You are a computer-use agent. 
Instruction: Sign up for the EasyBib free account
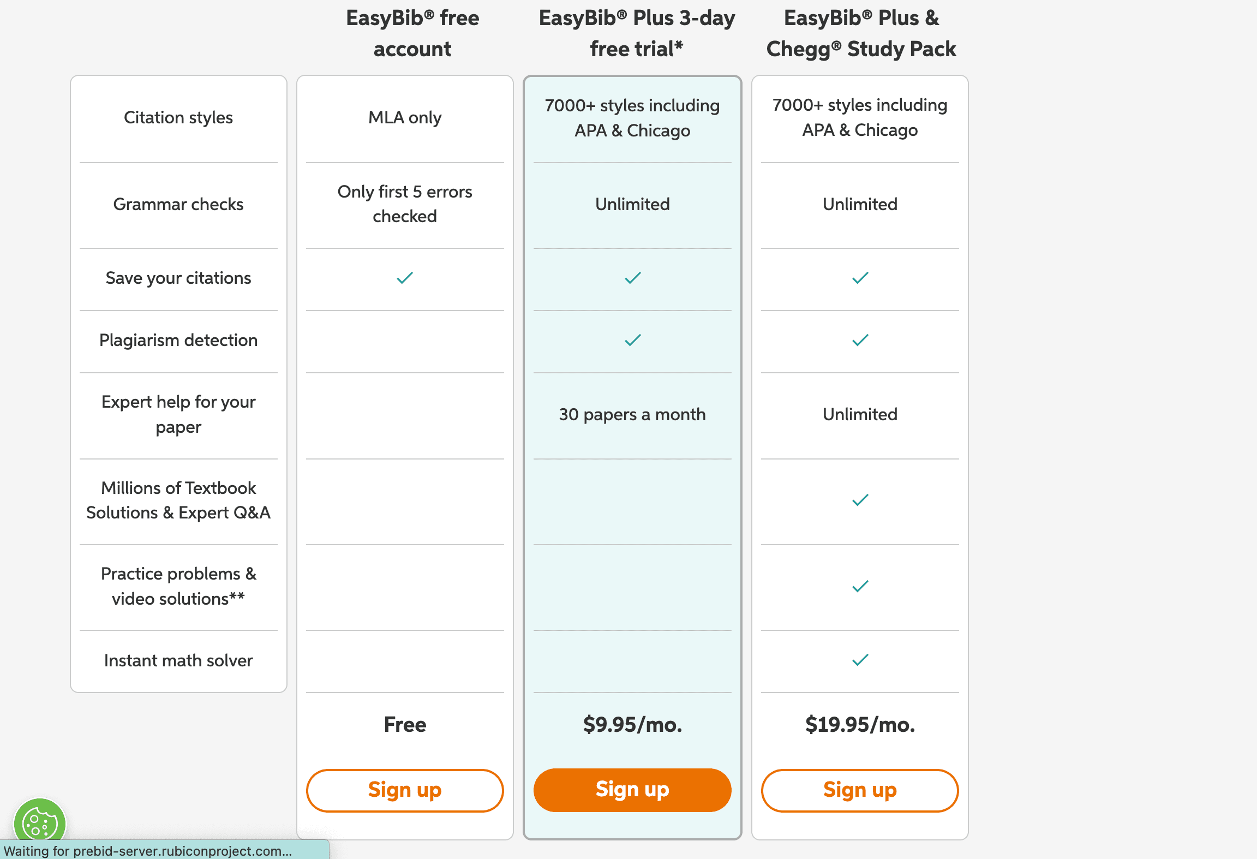(405, 790)
